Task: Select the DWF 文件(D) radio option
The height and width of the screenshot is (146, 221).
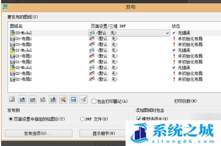Action: pyautogui.click(x=82, y=119)
